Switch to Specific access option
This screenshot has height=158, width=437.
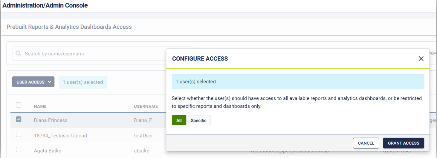[198, 120]
